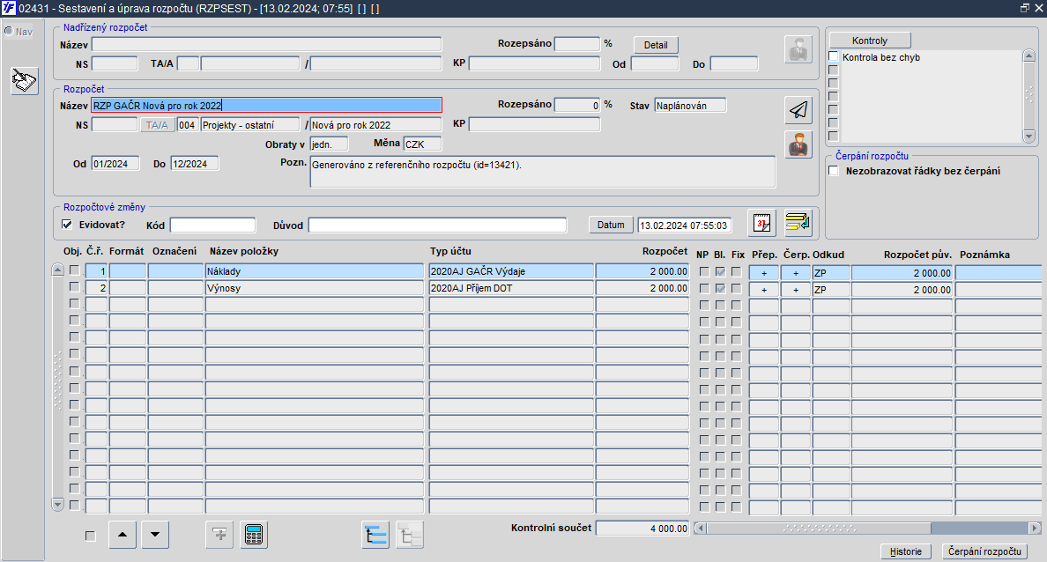Click the Detail button

656,45
